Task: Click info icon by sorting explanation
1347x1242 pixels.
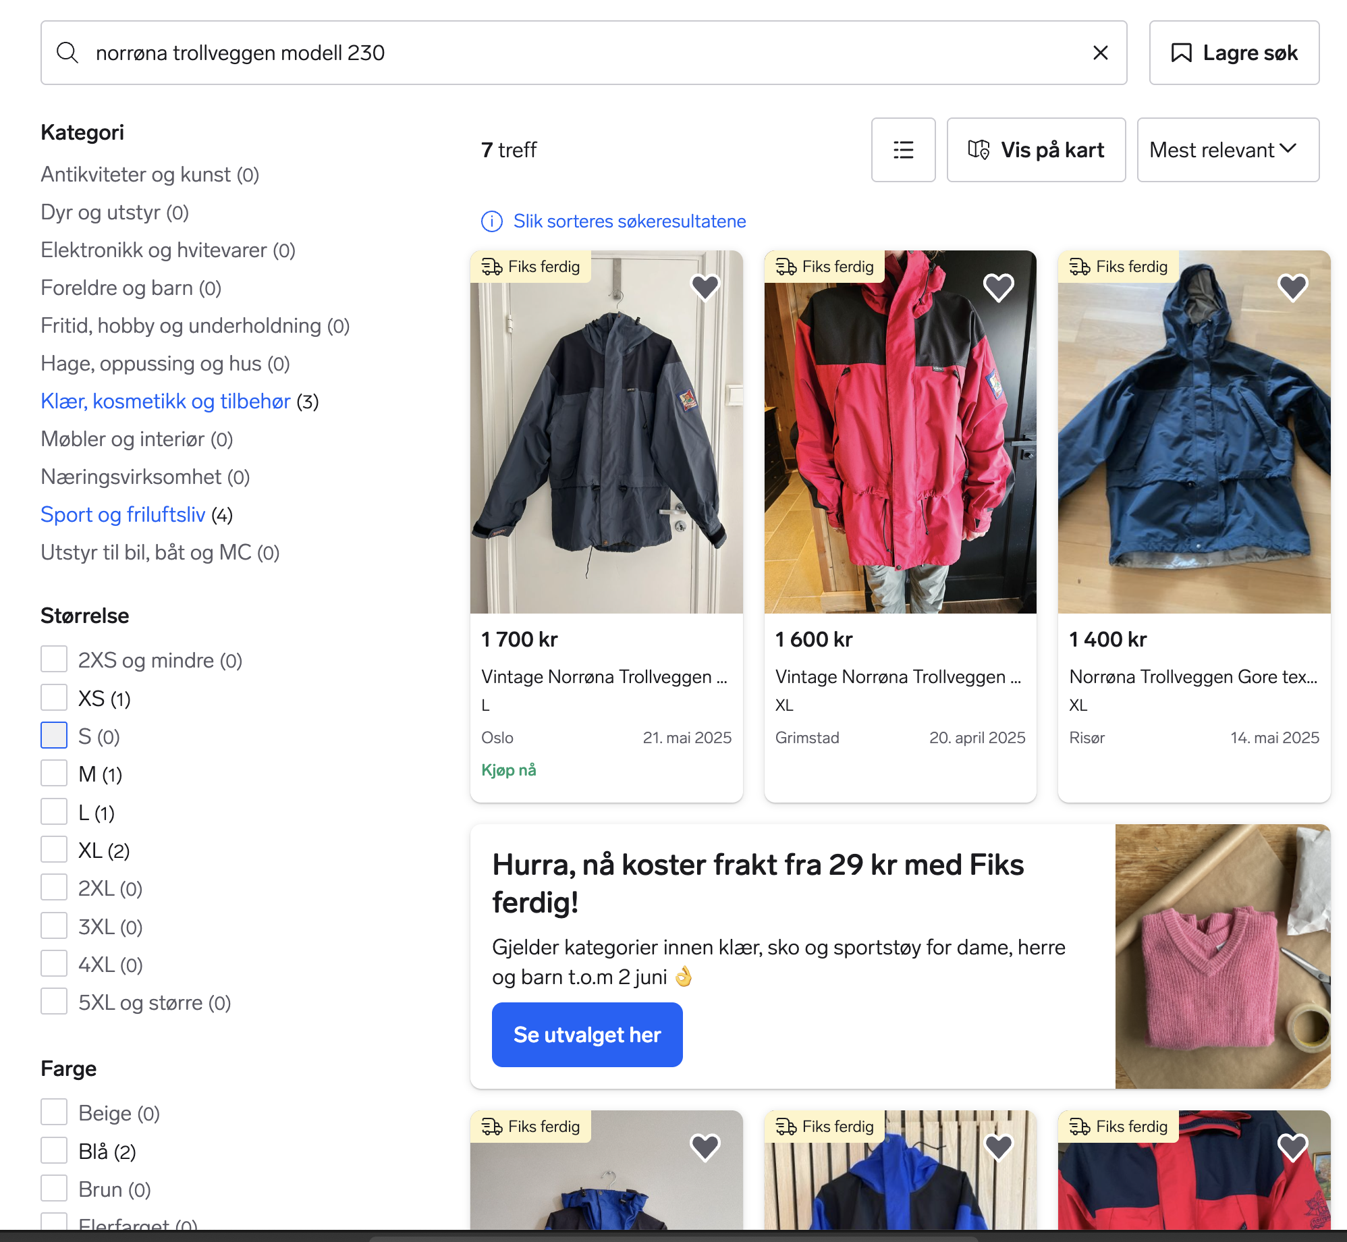Action: pos(491,221)
